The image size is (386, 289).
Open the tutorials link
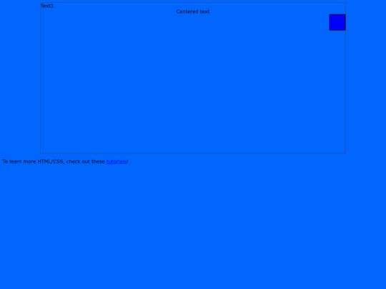click(x=117, y=161)
